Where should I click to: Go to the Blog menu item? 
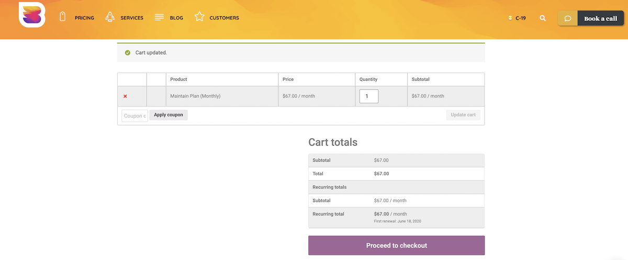click(x=176, y=18)
